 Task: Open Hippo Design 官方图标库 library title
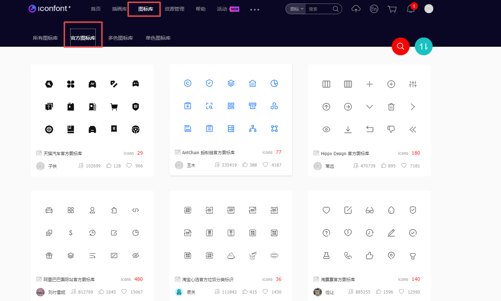(345, 153)
